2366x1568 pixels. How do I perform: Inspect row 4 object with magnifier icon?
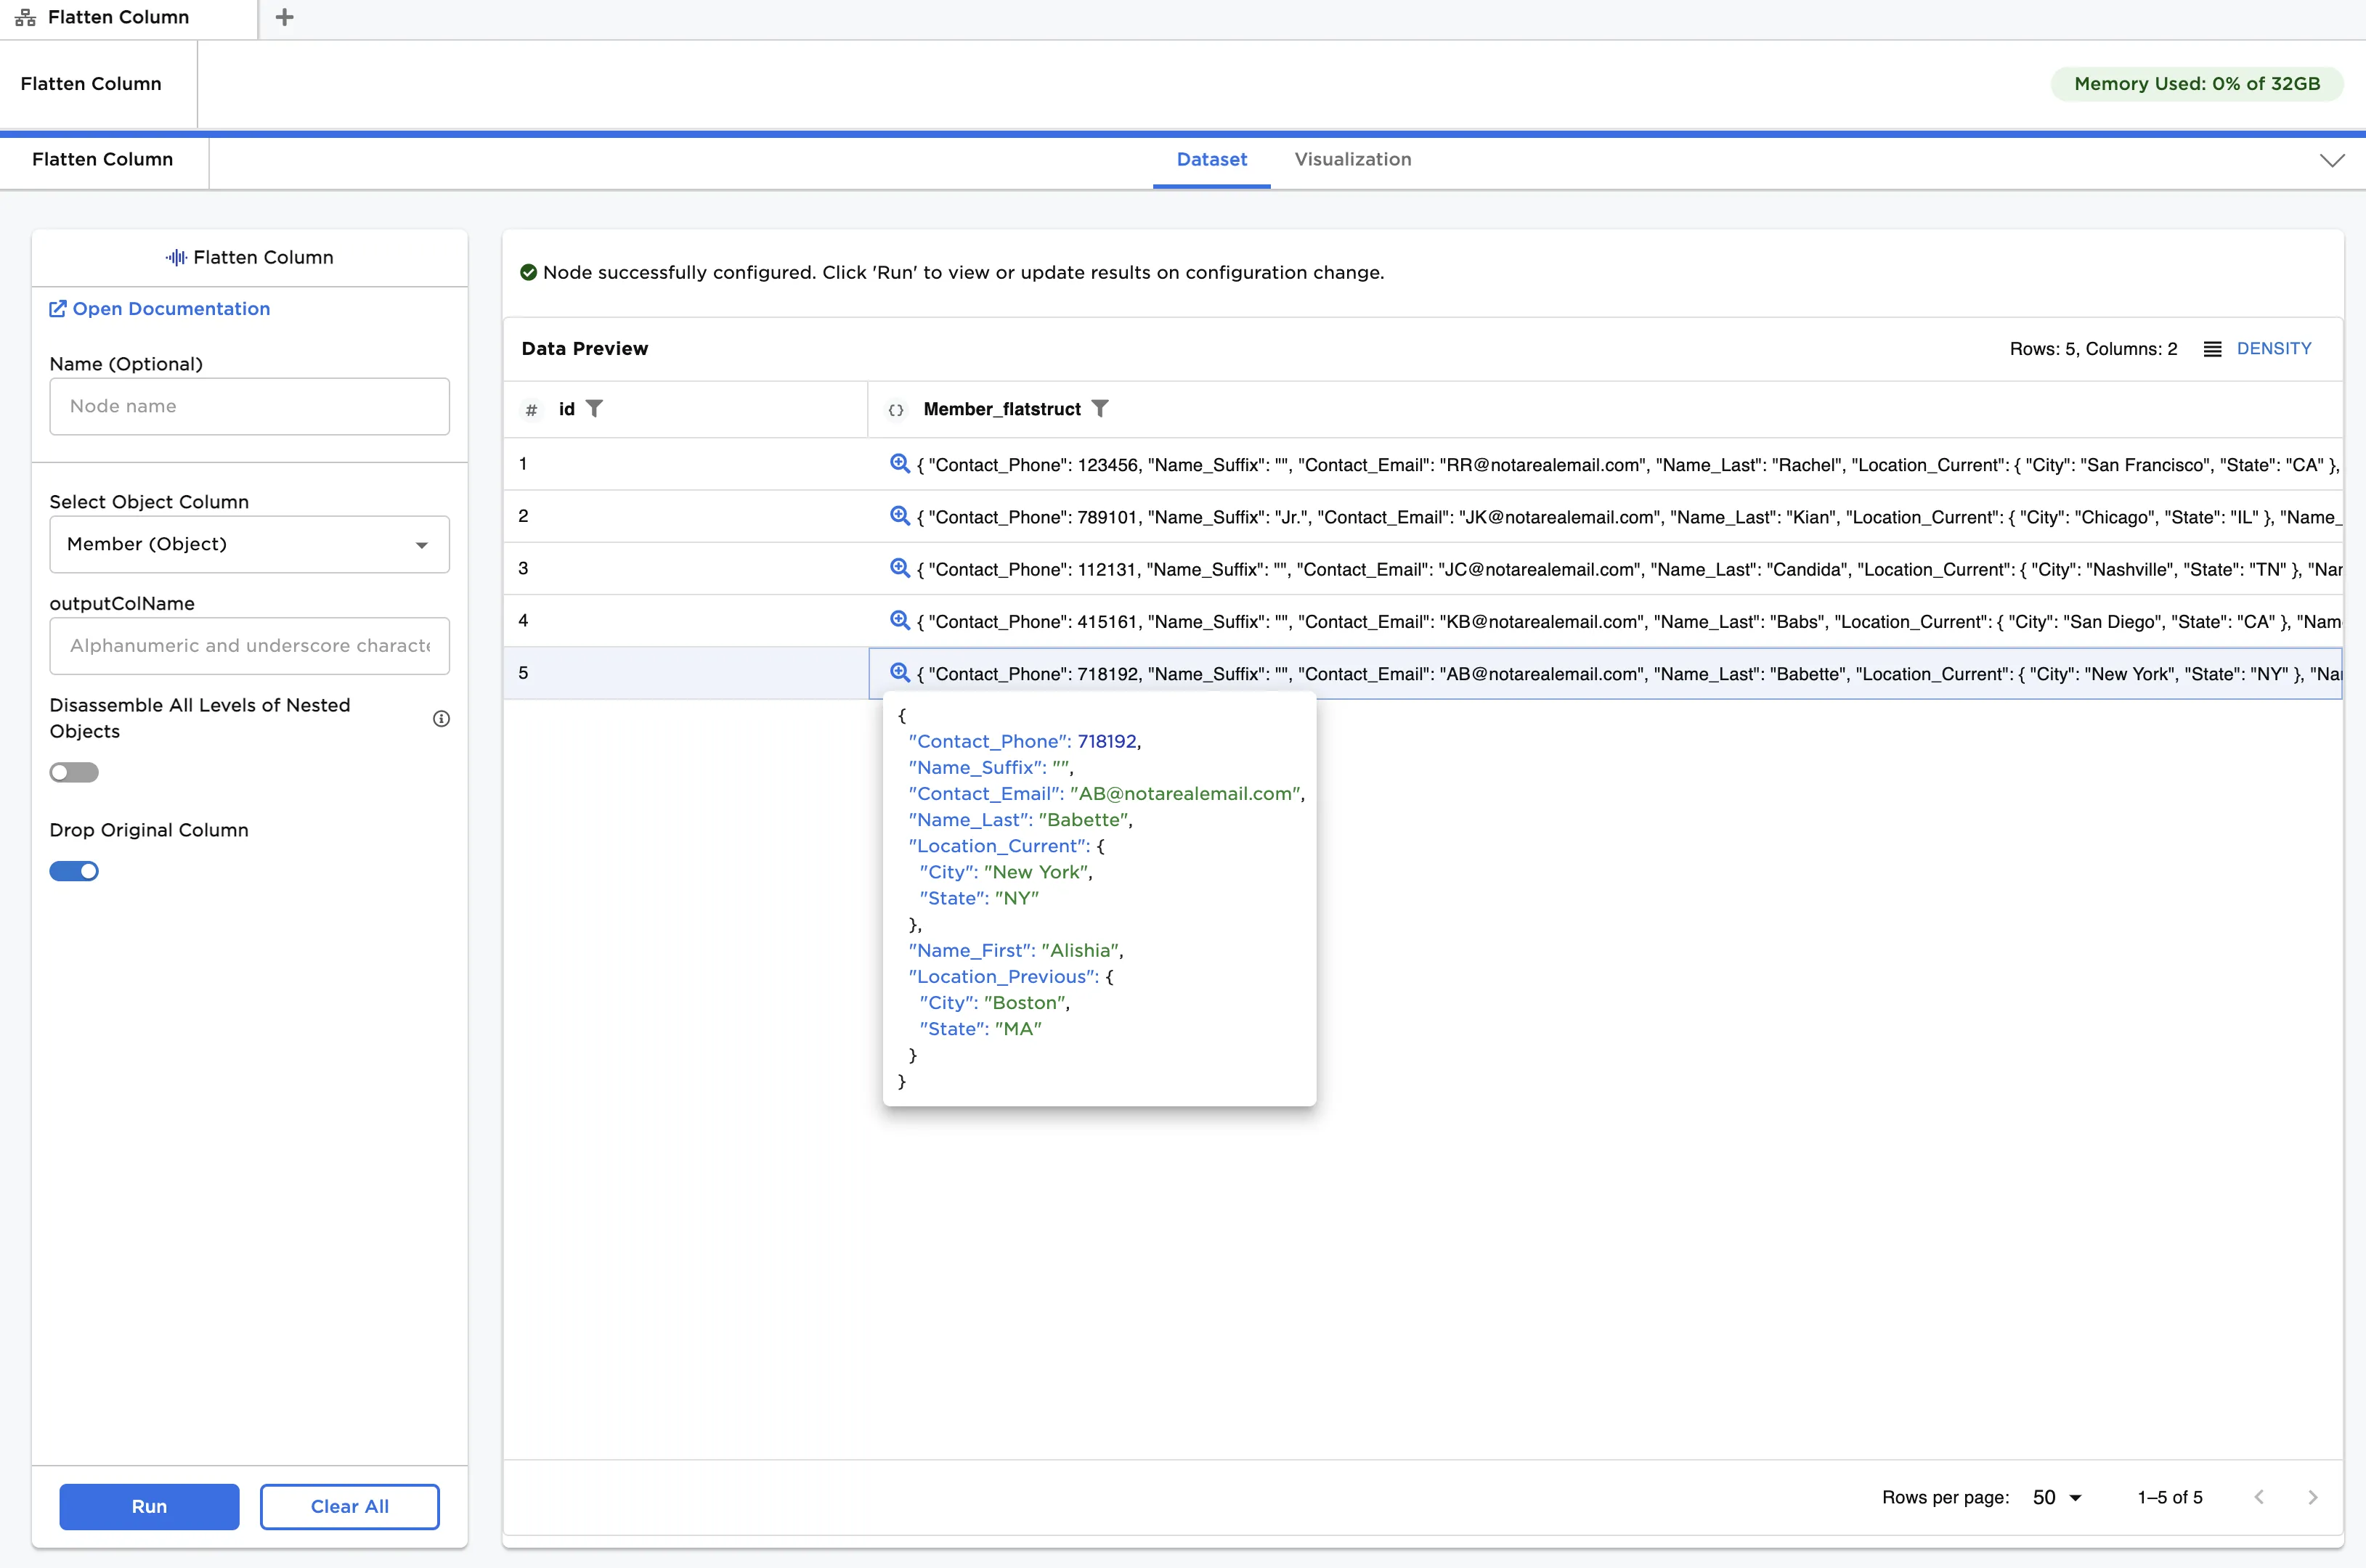pos(899,621)
